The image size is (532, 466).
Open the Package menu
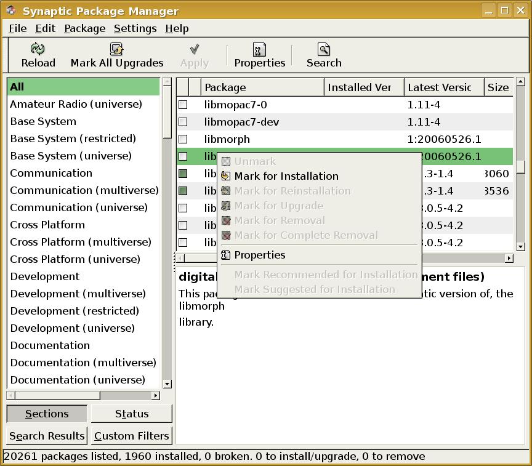(84, 28)
